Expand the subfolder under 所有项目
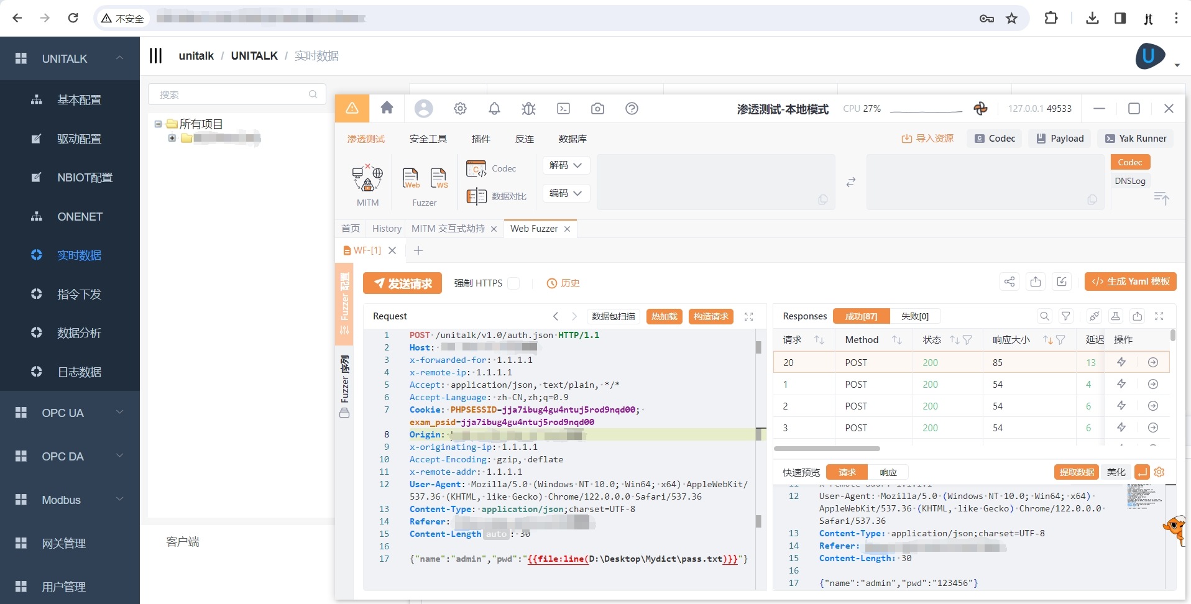This screenshot has height=604, width=1191. [172, 138]
